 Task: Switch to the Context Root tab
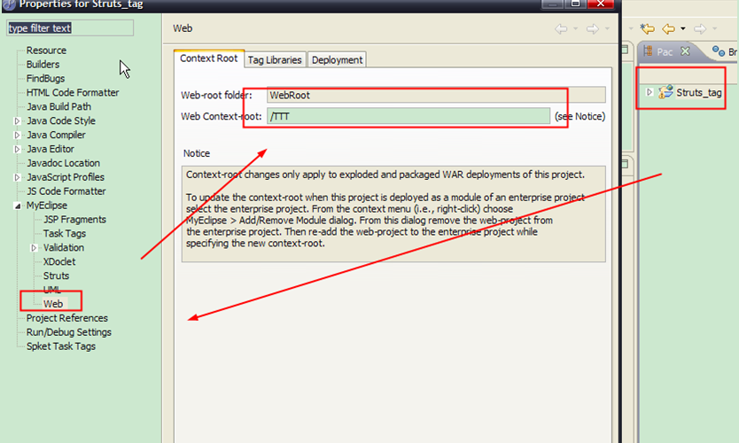tap(209, 58)
